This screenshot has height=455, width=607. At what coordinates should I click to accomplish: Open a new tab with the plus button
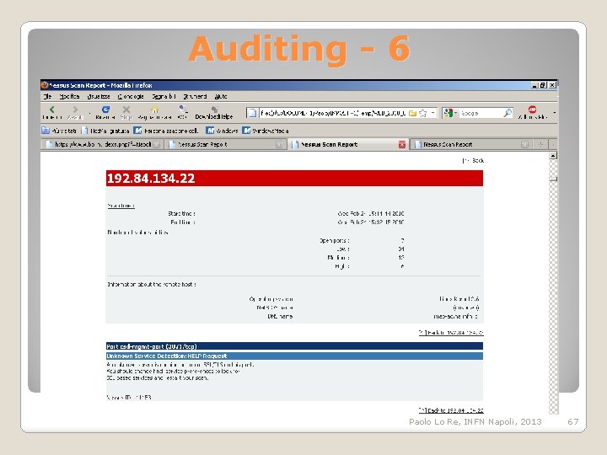click(x=540, y=144)
